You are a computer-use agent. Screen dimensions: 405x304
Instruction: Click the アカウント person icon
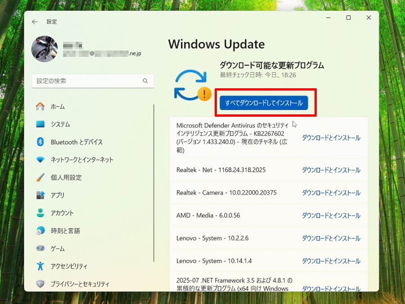coord(40,213)
